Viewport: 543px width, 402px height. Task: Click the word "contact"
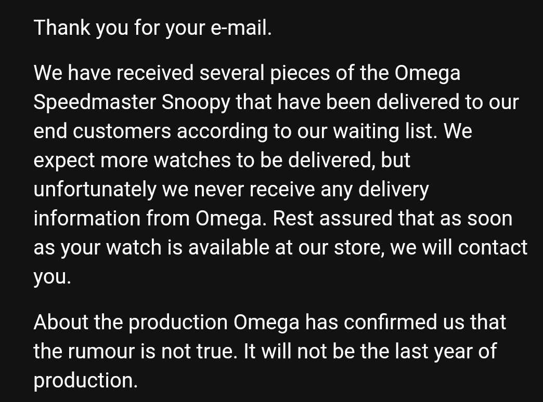point(493,248)
